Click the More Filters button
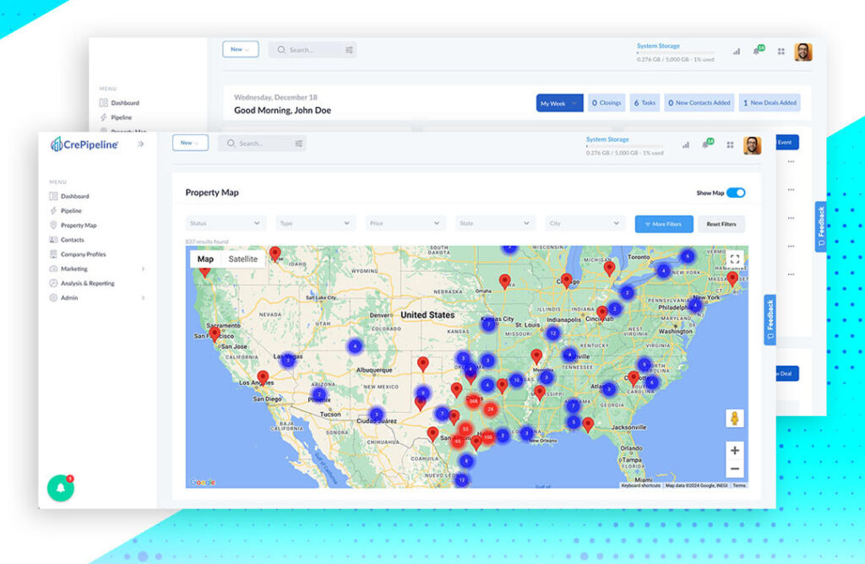 664,224
